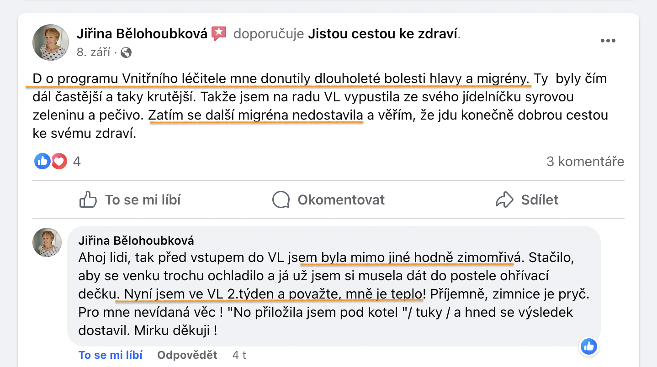The width and height of the screenshot is (657, 367).
Task: Show who reacted via the count 4
Action: tap(77, 161)
